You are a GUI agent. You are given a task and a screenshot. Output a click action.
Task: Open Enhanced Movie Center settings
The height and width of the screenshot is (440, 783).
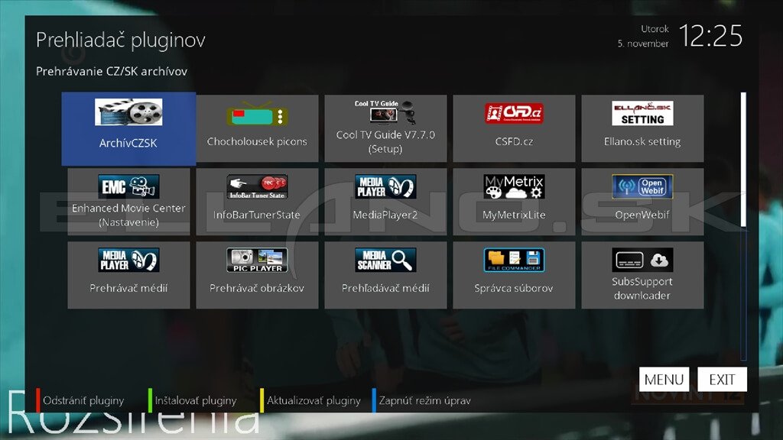[128, 202]
